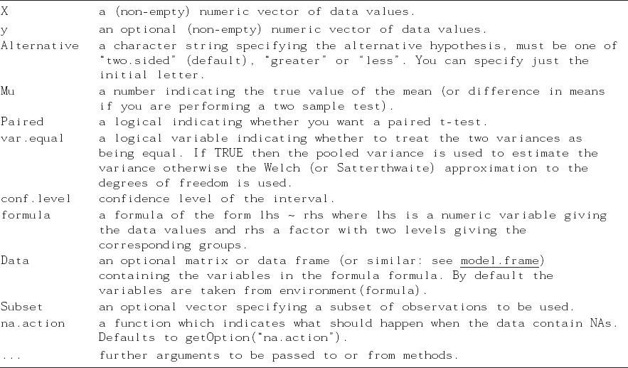
Task: Select the Mu argument label
Action: click(8, 91)
